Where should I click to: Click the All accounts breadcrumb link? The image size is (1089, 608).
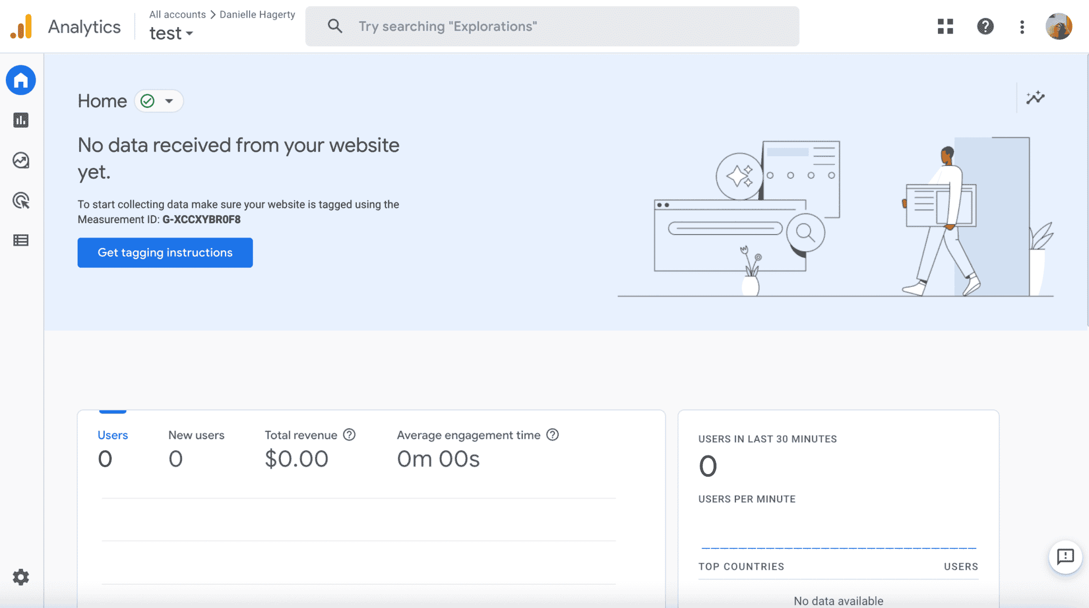point(177,14)
